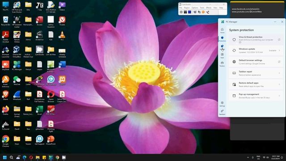This screenshot has height=161, width=286.
Task: Select the This PC desktop icon
Action: [5, 6]
